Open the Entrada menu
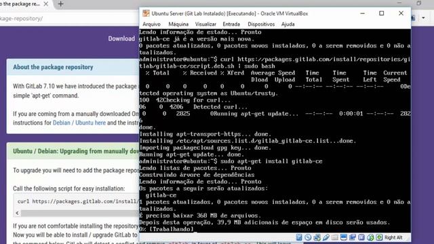Viewport: 434px width, 244px height. coord(231,24)
